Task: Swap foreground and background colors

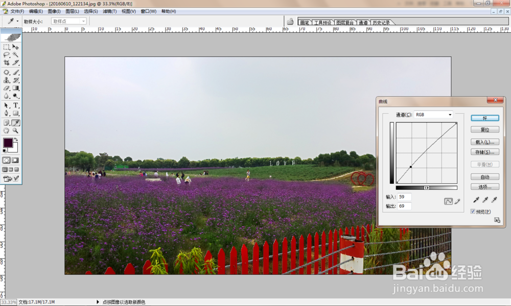Action: pyautogui.click(x=16, y=140)
